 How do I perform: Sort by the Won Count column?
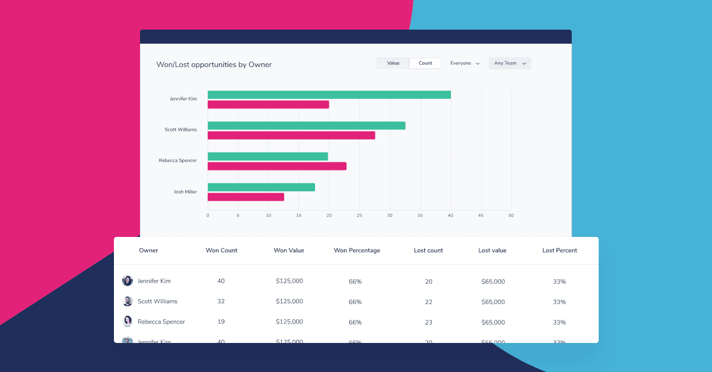[221, 250]
